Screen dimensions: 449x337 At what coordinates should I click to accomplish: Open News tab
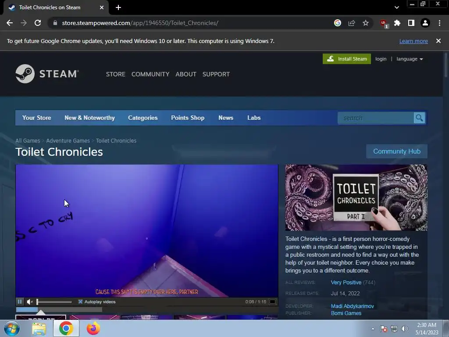[226, 118]
